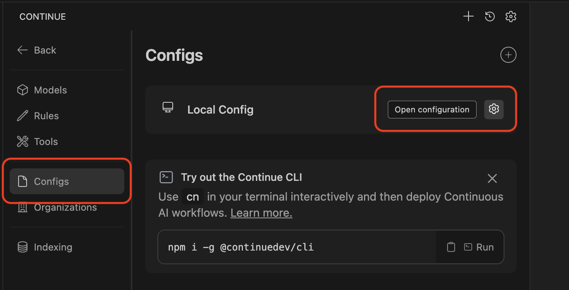The image size is (569, 290).
Task: Go back using the Back arrow
Action: [36, 50]
